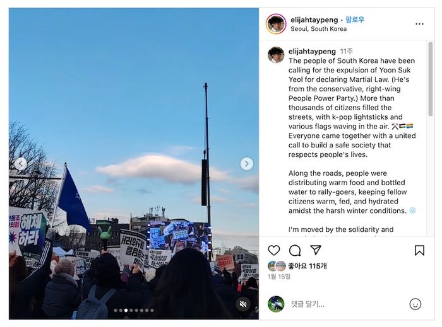442x327 pixels.
Task: Click the header profile picture story ring
Action: point(276,24)
